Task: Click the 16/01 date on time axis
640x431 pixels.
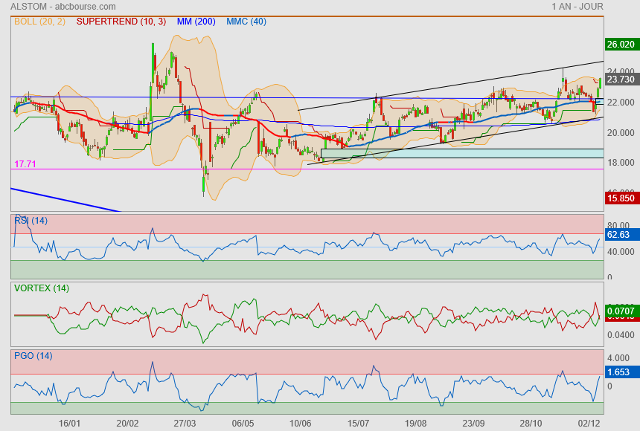Action: (69, 423)
